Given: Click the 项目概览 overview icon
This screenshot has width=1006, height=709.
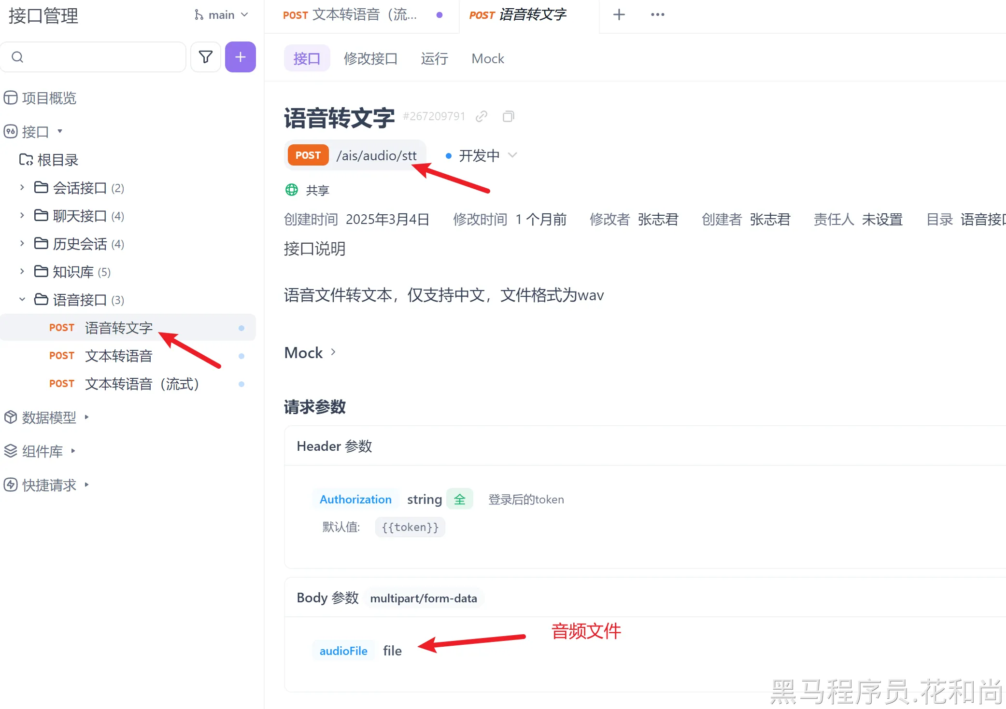Looking at the screenshot, I should (x=11, y=98).
